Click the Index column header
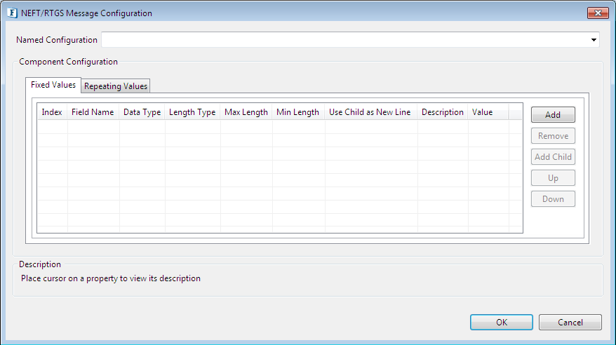The image size is (616, 345). coord(52,112)
